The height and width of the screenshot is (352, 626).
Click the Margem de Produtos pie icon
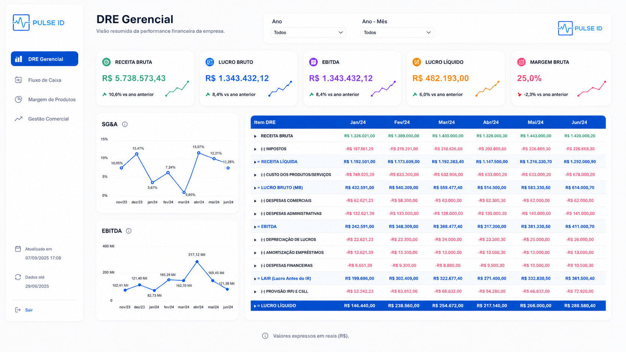18,100
